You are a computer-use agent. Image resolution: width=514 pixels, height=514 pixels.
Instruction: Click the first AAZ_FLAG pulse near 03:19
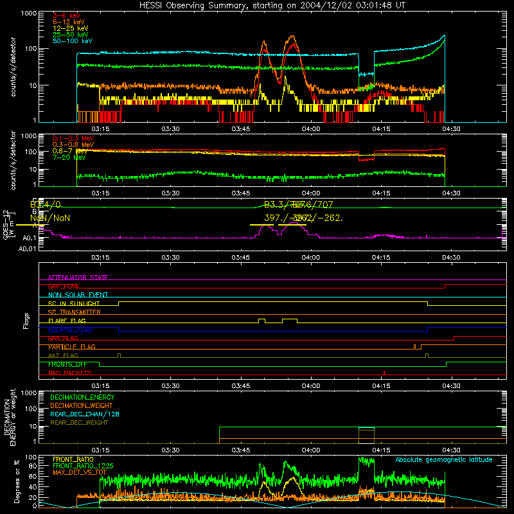(x=119, y=355)
